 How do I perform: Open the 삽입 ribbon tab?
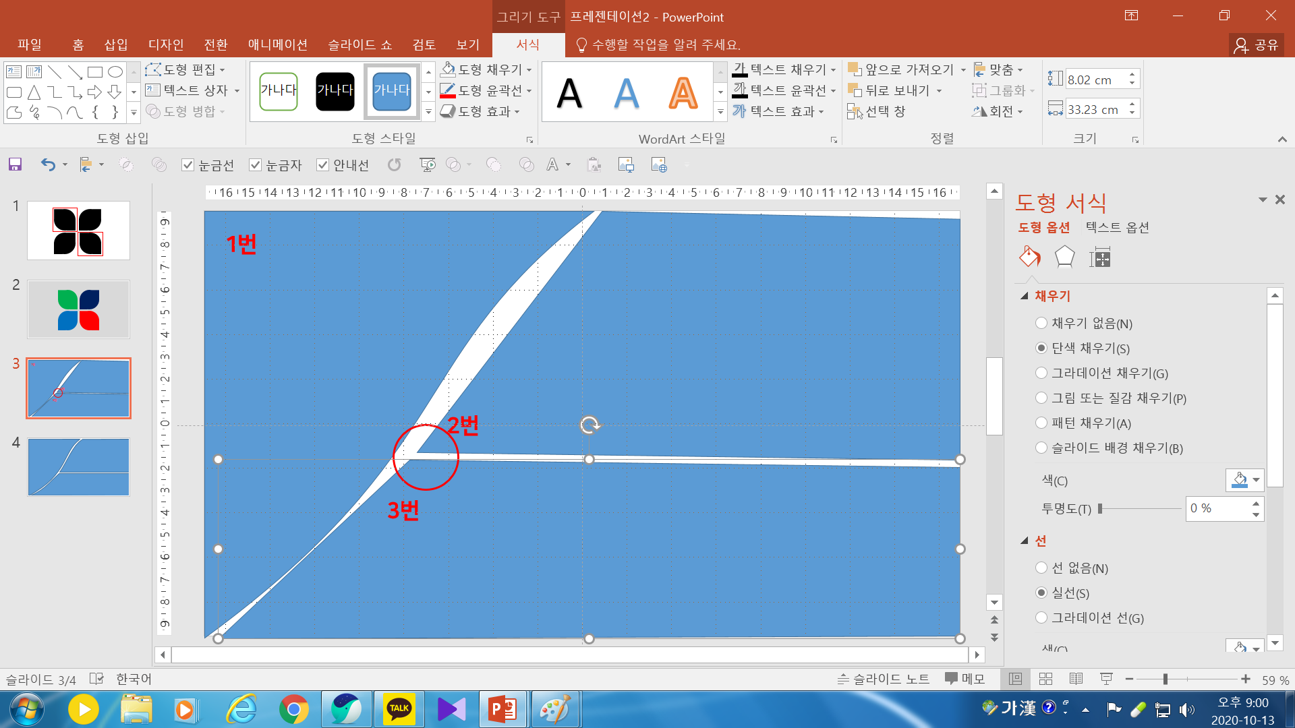[116, 44]
